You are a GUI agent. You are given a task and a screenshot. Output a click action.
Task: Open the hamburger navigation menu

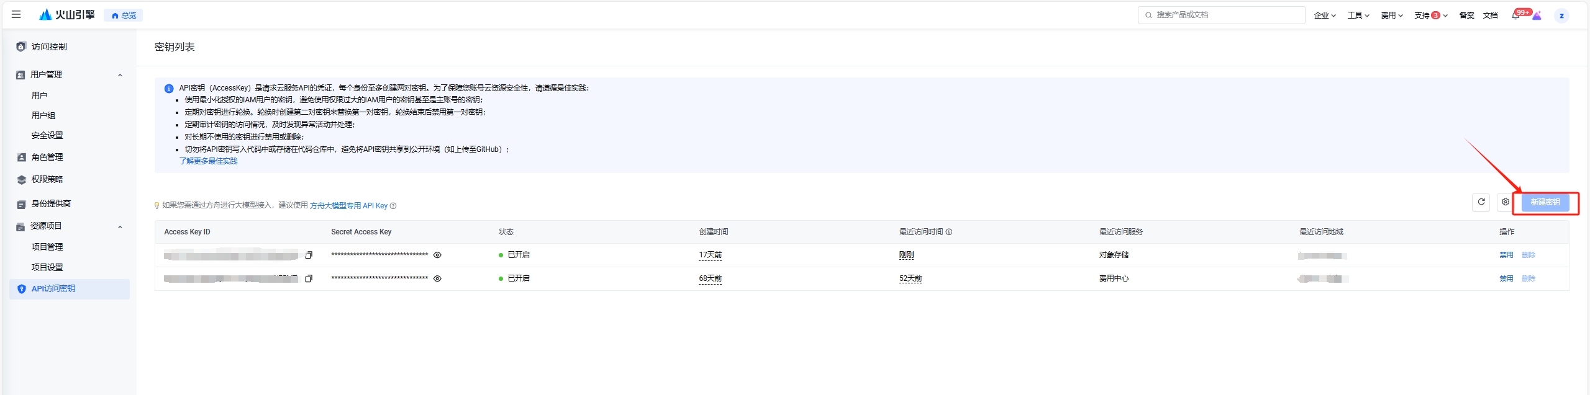16,14
